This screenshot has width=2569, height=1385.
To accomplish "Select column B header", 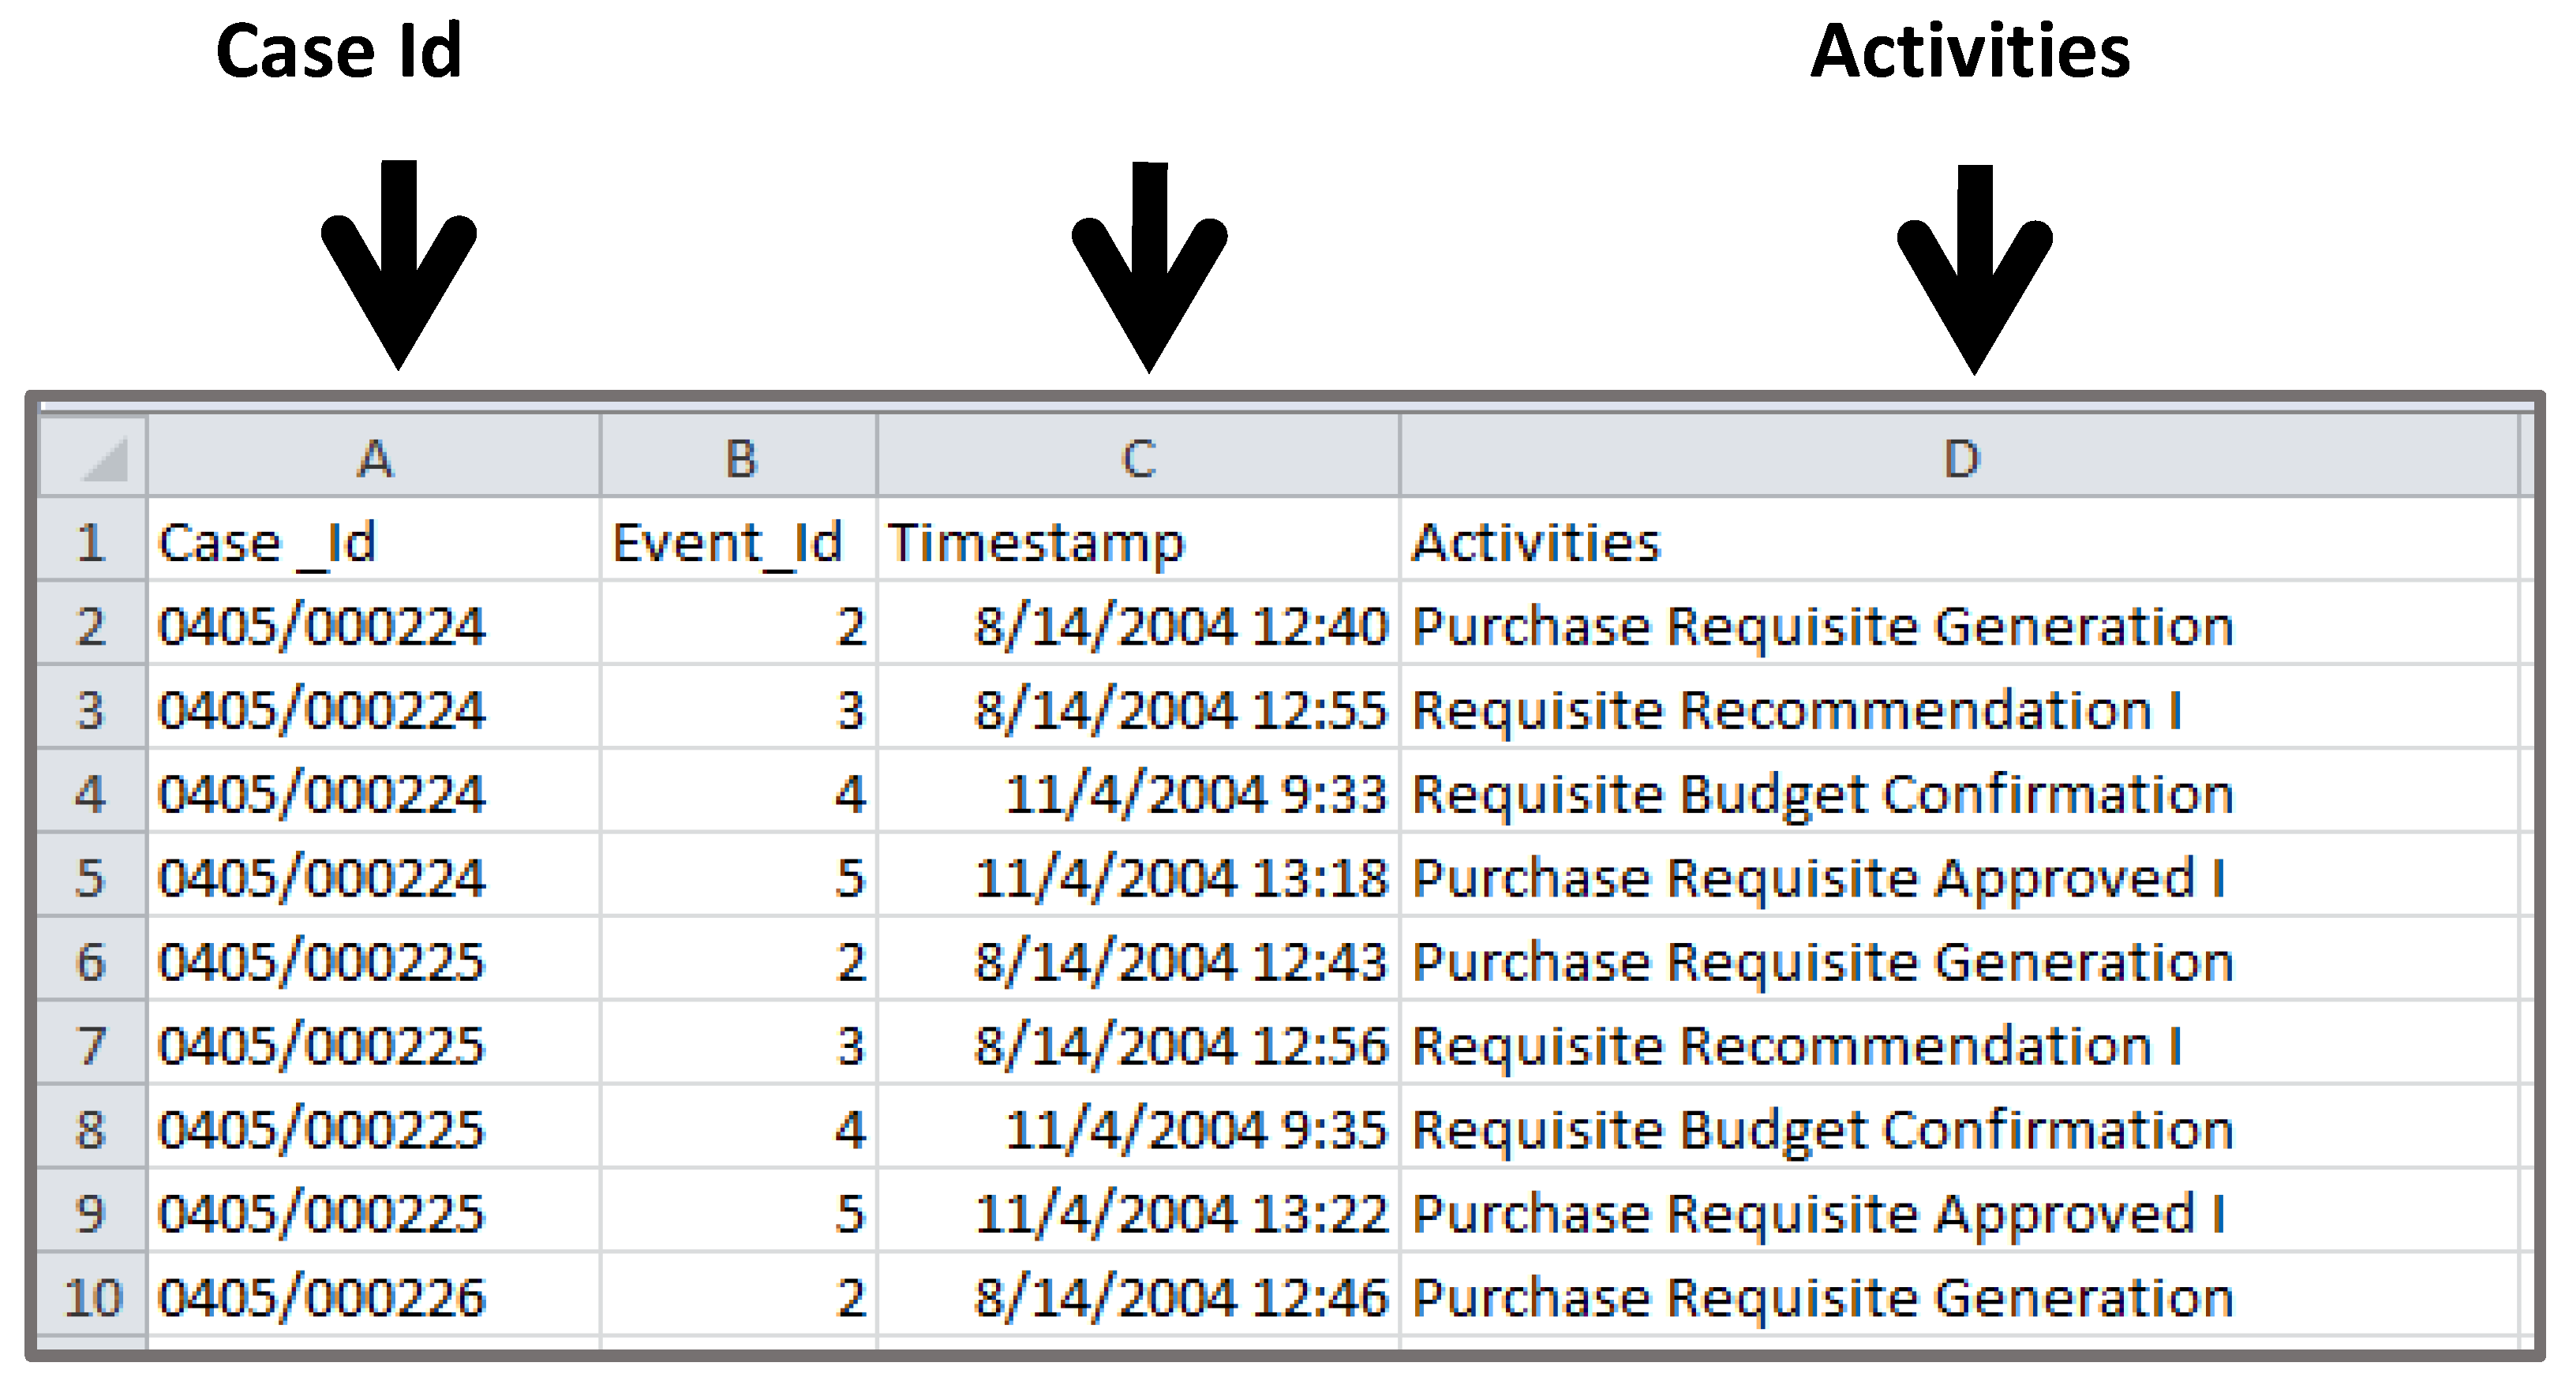I will click(739, 458).
